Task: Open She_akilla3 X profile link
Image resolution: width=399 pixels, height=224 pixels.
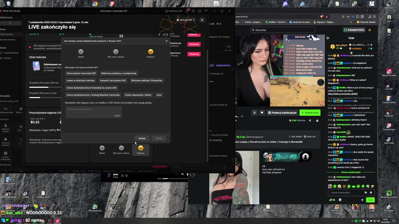Action: [295, 137]
